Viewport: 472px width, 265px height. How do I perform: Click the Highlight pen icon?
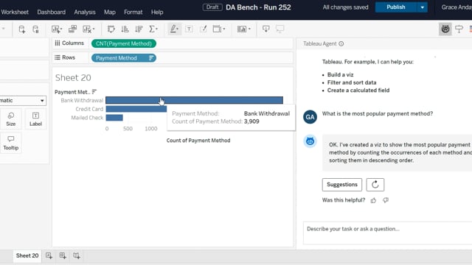173,29
